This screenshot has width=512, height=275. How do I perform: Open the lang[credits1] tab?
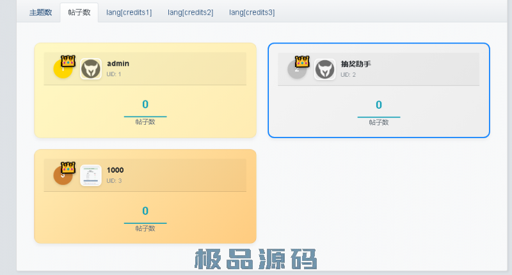pyautogui.click(x=129, y=12)
